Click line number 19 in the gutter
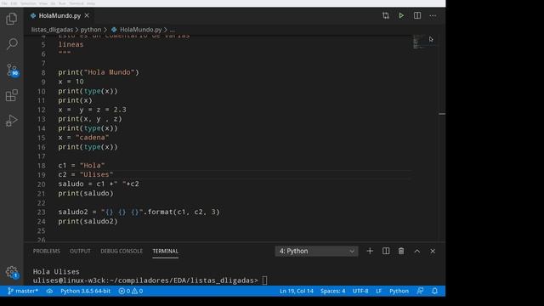544x306 pixels. pos(42,175)
